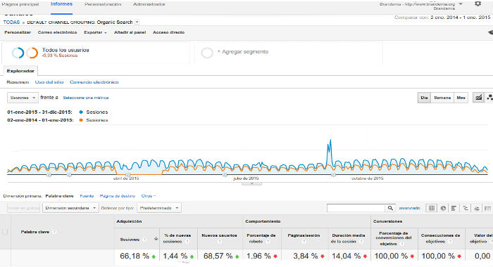Select the motion chart view icon
493x267 pixels.
pyautogui.click(x=489, y=98)
